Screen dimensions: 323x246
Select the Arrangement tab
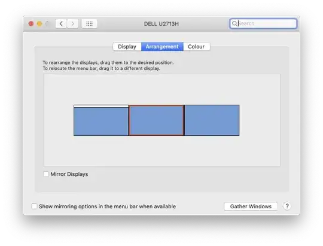pos(162,47)
